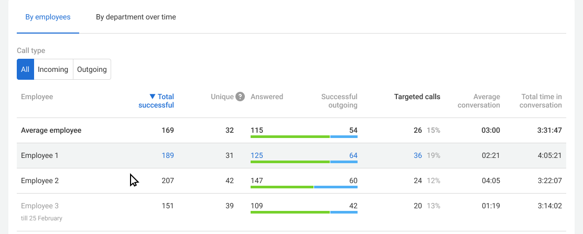Viewport: 583px width, 234px height.
Task: Select the Outgoing call type filter
Action: 92,69
